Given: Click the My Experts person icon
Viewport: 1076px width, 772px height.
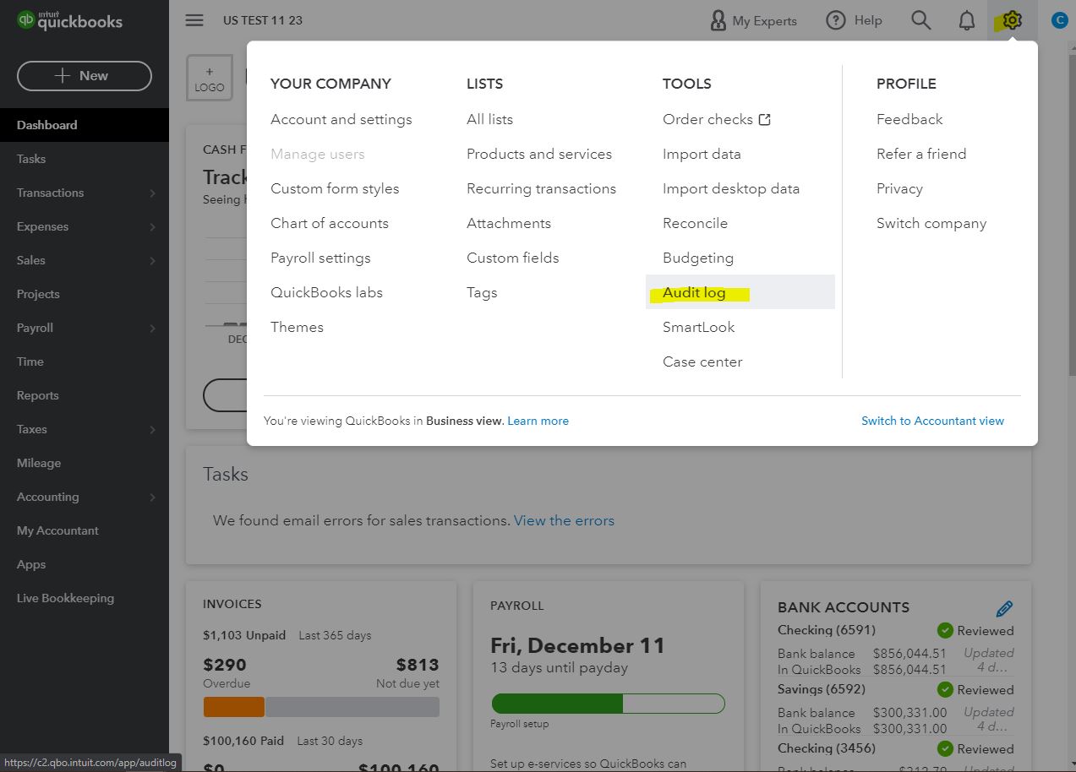Looking at the screenshot, I should tap(718, 20).
